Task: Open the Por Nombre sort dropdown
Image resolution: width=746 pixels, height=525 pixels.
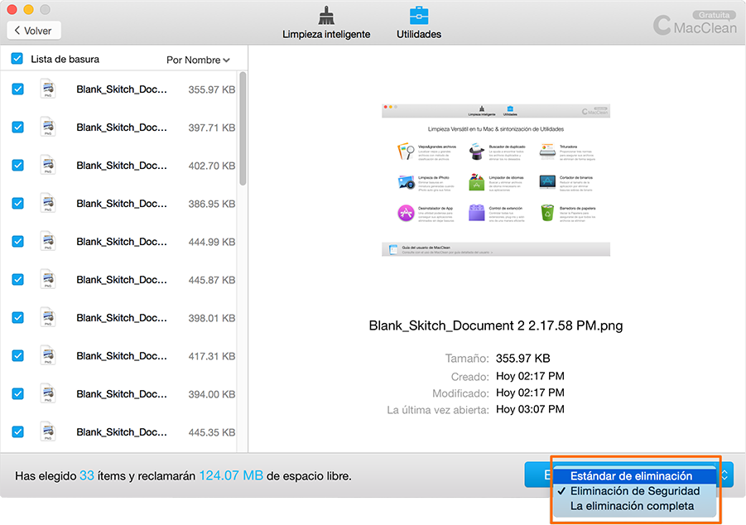Action: [198, 60]
